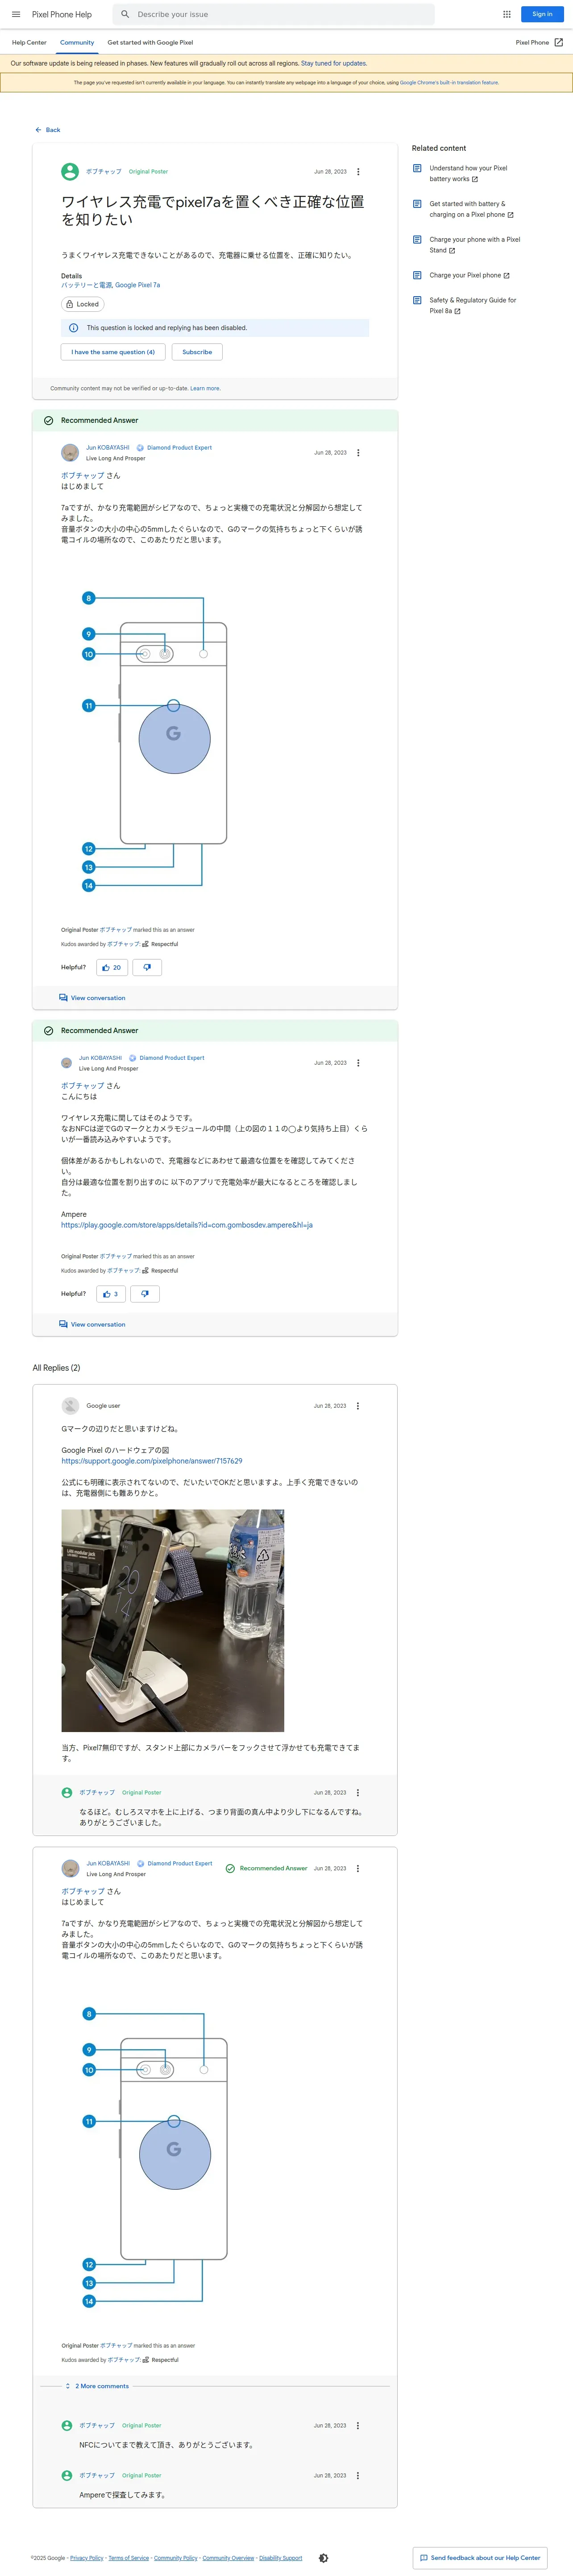573x2576 pixels.
Task: Open the pixelphone/answer/7157629 support link
Action: coord(152,1461)
